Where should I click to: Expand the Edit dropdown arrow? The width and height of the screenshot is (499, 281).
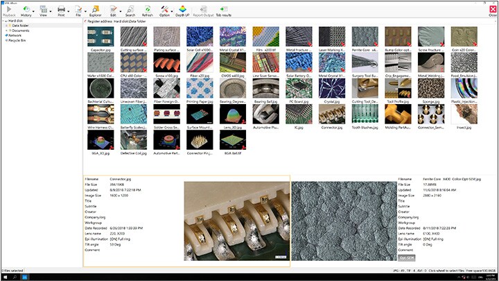coord(121,10)
